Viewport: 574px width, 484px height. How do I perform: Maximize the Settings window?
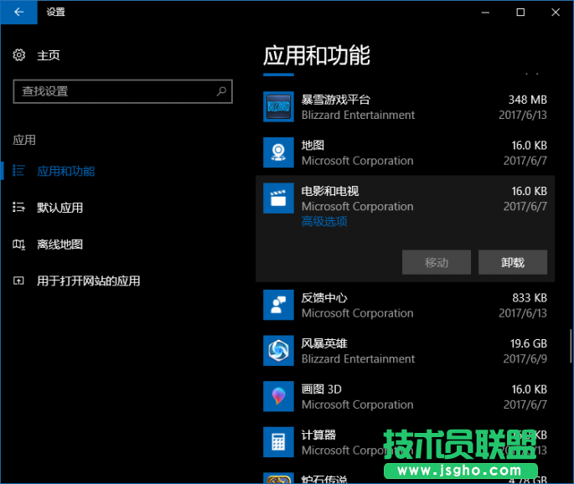[x=520, y=13]
